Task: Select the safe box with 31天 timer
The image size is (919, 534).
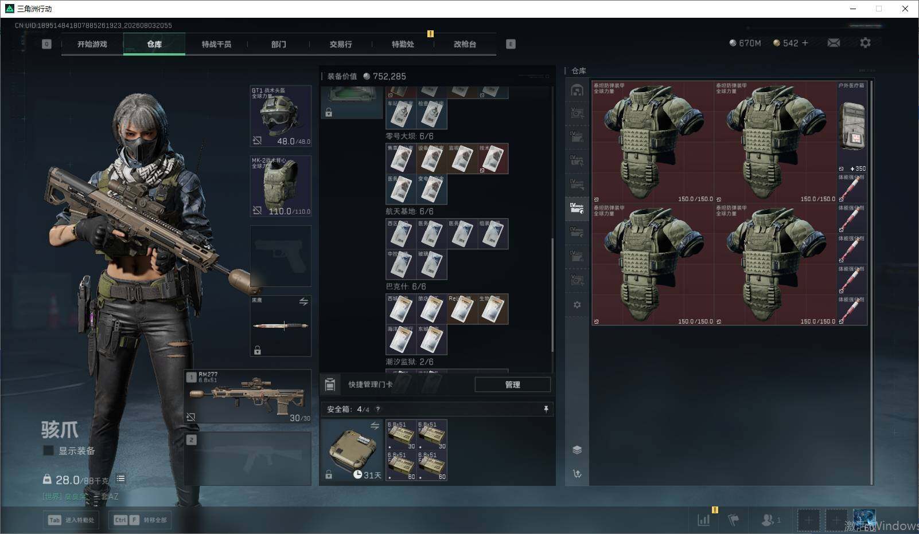Action: [352, 450]
